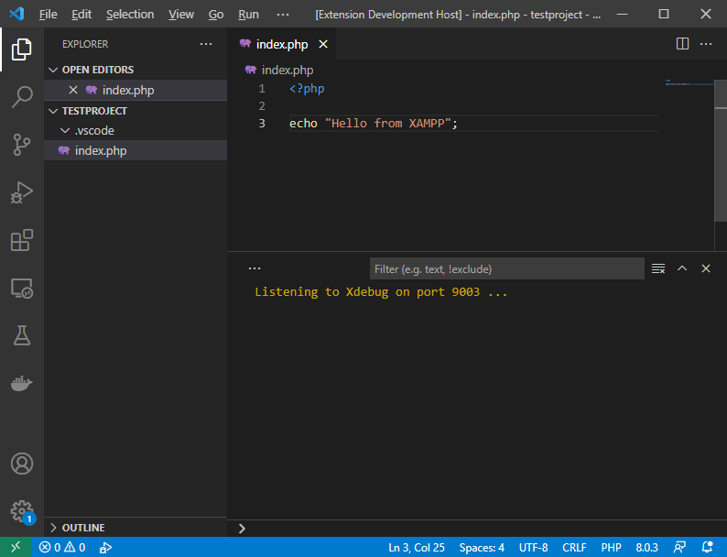Open the Docker view
Viewport: 727px width, 557px height.
pos(21,384)
